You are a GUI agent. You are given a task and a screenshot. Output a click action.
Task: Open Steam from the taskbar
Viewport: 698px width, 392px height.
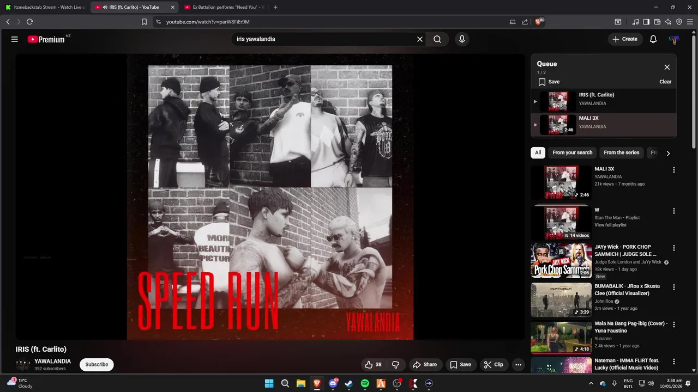tap(349, 383)
